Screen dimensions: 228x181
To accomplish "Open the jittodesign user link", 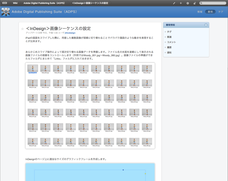I will pyautogui.click(x=70, y=33).
